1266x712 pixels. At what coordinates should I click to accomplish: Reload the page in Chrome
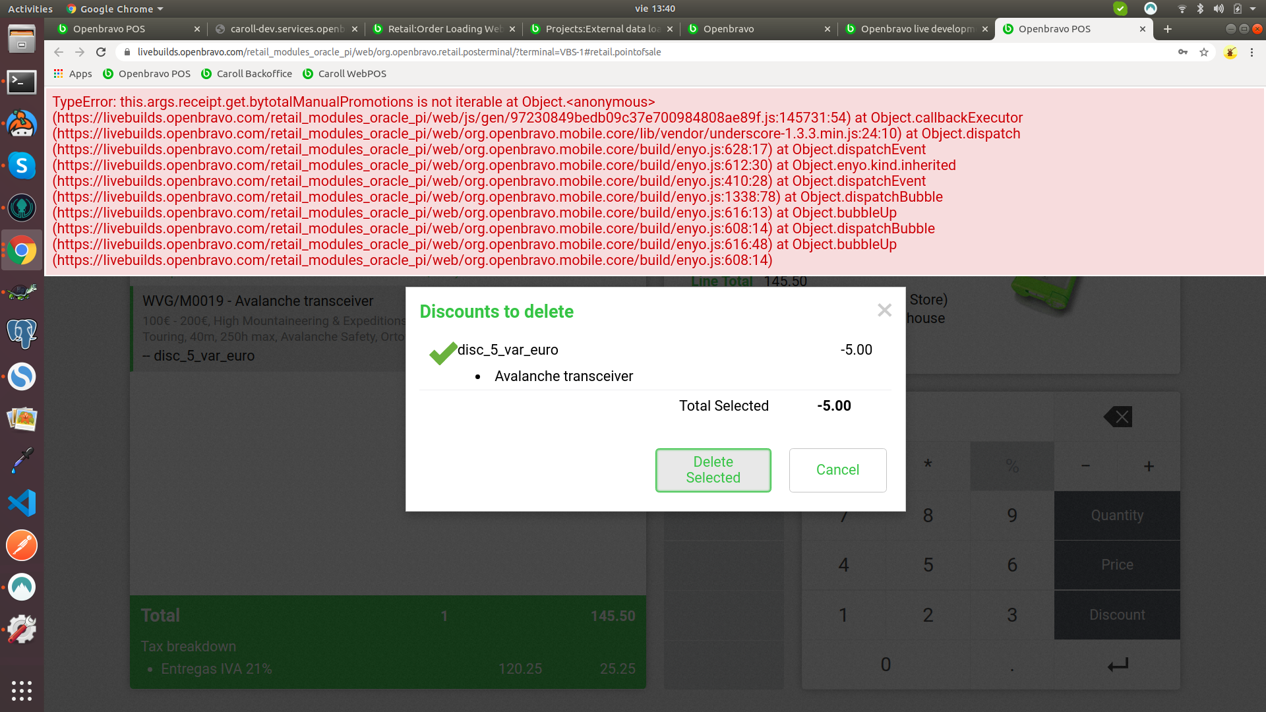point(101,52)
